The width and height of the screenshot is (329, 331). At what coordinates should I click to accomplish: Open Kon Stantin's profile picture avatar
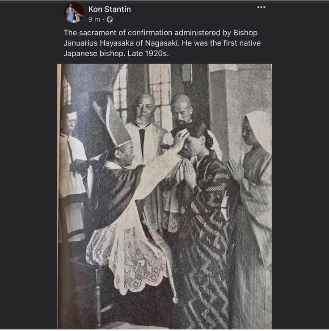coord(74,13)
